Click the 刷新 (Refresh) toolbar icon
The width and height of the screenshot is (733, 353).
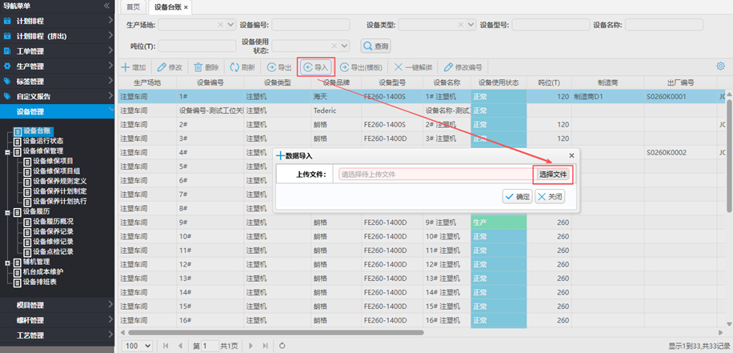point(234,67)
